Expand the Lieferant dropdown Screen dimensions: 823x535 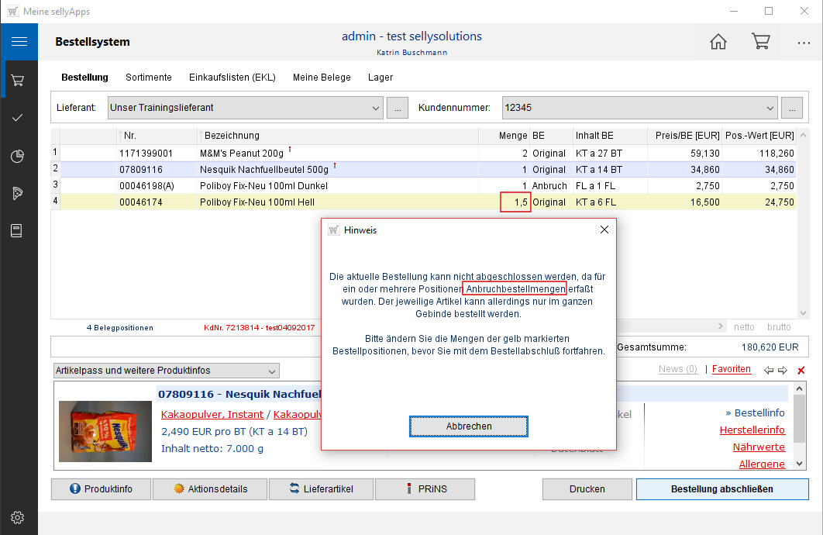click(376, 108)
